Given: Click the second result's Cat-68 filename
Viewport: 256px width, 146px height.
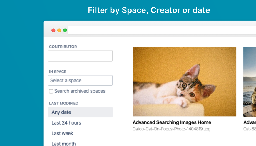Looking at the screenshot, I should (x=250, y=129).
